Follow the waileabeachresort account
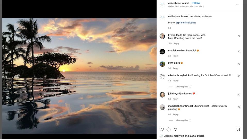This screenshot has height=139, width=247. pos(196,3)
